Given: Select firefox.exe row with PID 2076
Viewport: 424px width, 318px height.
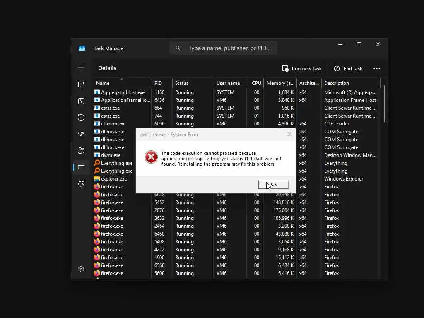Looking at the screenshot, I should click(x=236, y=210).
